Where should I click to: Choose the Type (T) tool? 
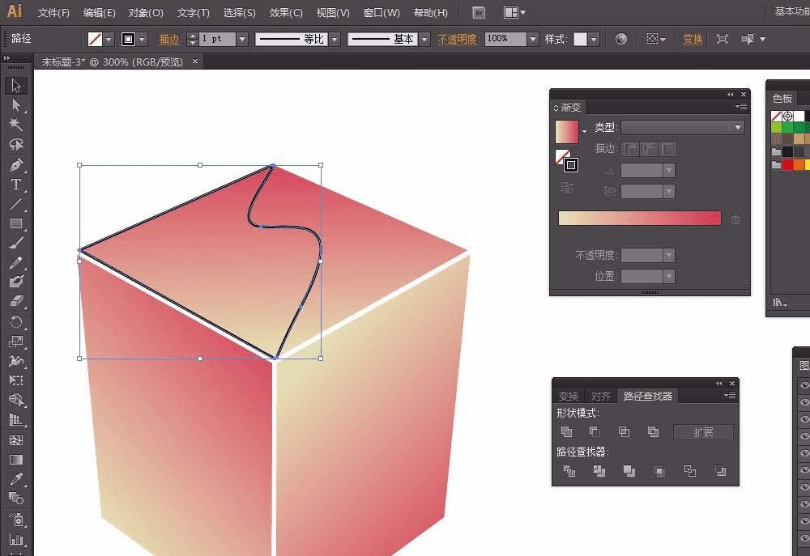pyautogui.click(x=15, y=185)
